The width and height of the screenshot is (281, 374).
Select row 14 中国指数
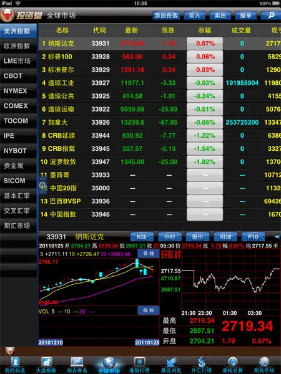tap(160, 214)
